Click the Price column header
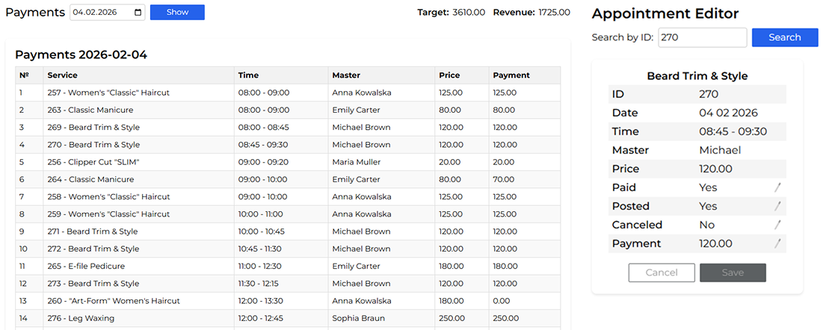826x330 pixels. 449,75
